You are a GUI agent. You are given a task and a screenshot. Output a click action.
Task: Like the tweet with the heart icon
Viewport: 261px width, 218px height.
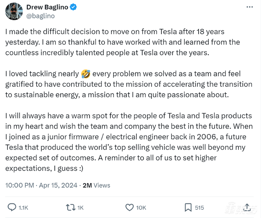point(130,208)
